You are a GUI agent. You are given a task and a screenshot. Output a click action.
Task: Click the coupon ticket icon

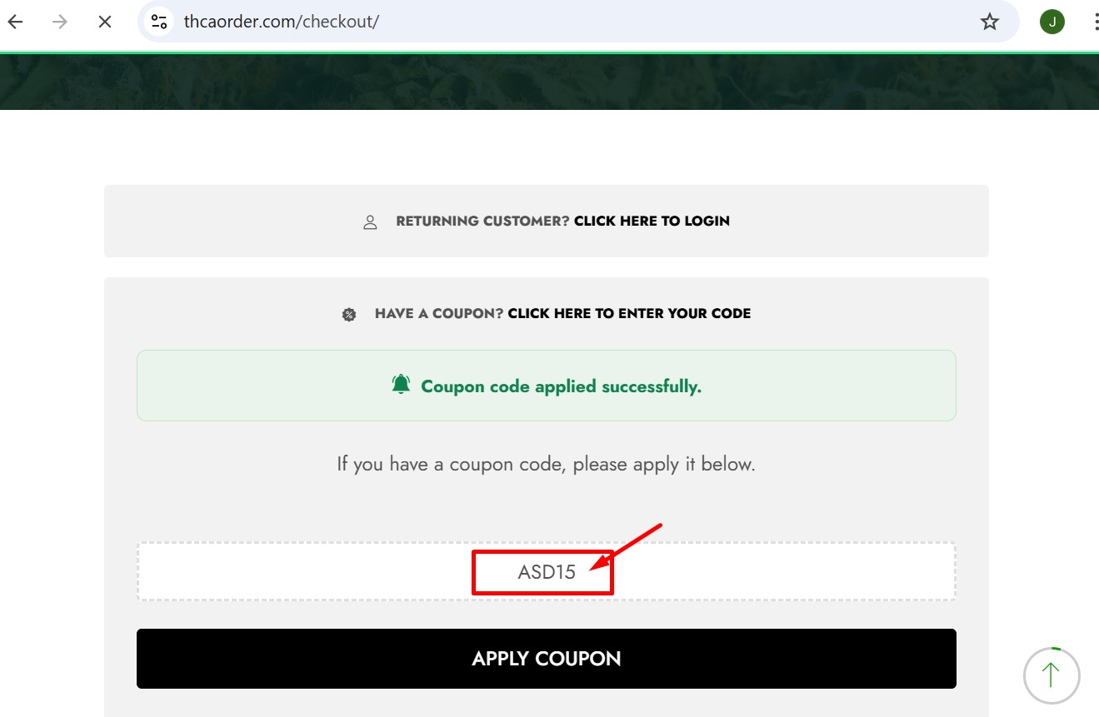[x=349, y=314]
